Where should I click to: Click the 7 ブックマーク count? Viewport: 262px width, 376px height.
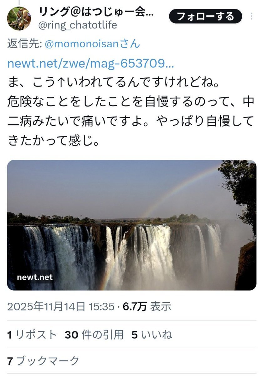43,361
